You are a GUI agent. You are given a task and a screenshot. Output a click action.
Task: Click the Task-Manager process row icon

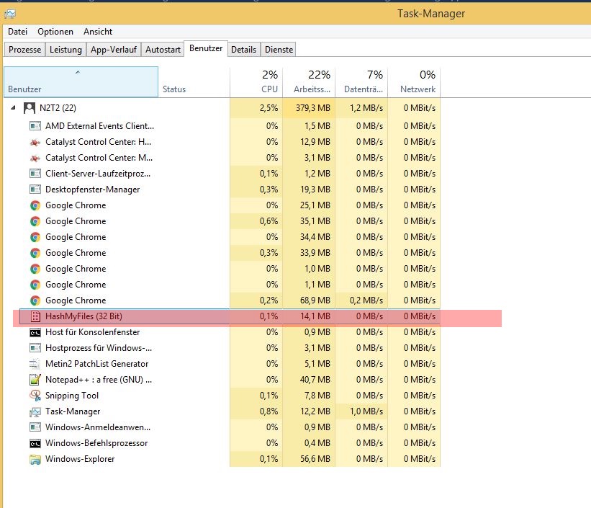35,411
